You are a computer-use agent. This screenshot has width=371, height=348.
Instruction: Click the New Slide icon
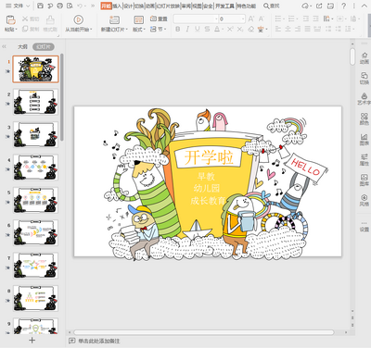114,19
